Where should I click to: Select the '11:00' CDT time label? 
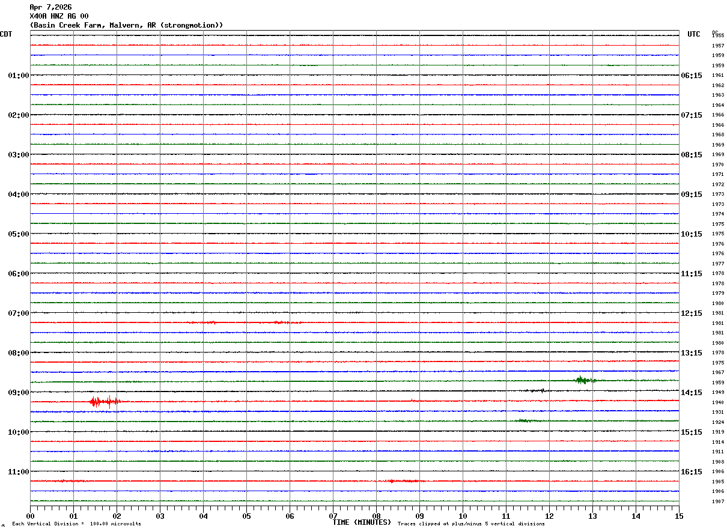click(x=19, y=472)
